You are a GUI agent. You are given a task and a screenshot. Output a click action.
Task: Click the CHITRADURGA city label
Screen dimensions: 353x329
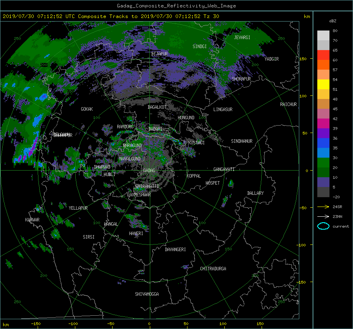point(213,269)
